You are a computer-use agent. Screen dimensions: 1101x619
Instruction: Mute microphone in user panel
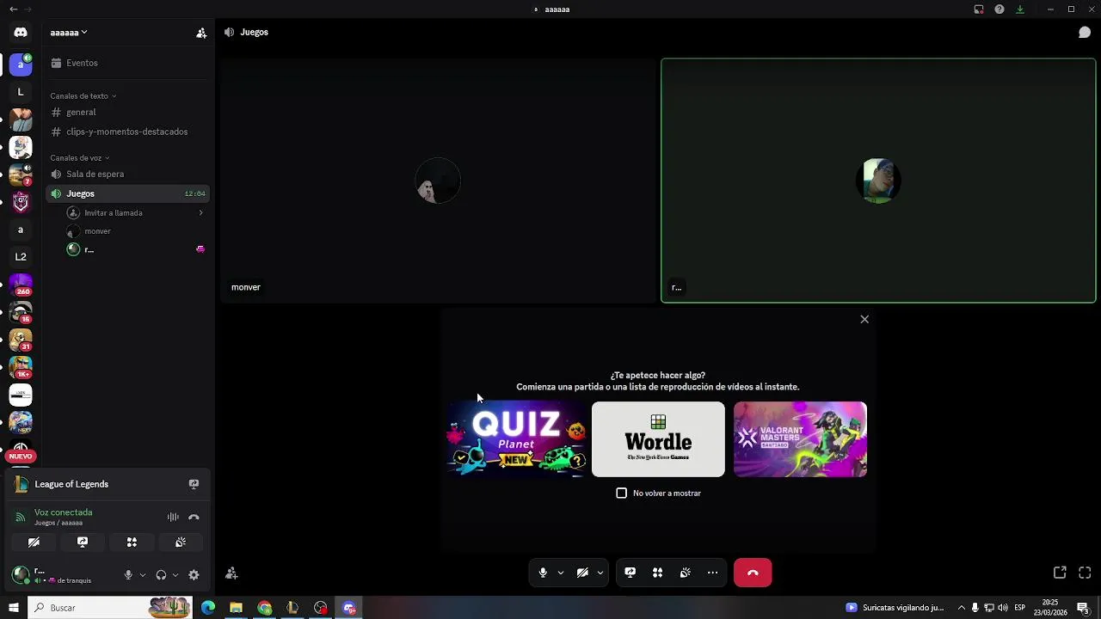128,575
